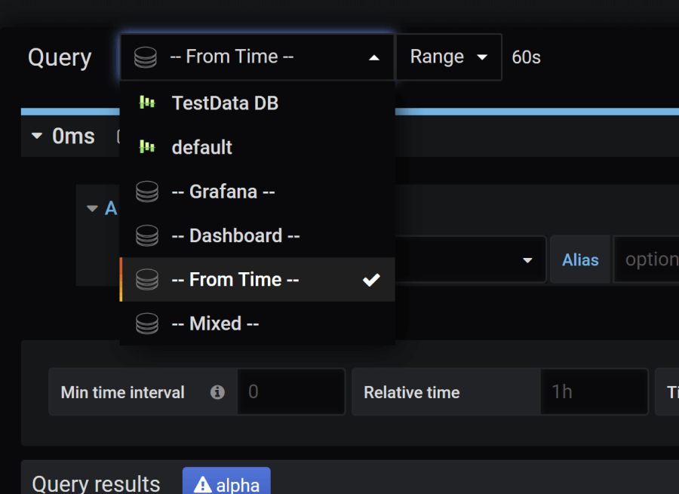Collapse query A

tap(92, 208)
